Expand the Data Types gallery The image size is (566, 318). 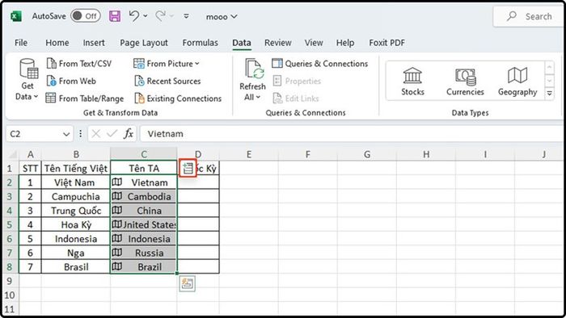click(x=549, y=94)
